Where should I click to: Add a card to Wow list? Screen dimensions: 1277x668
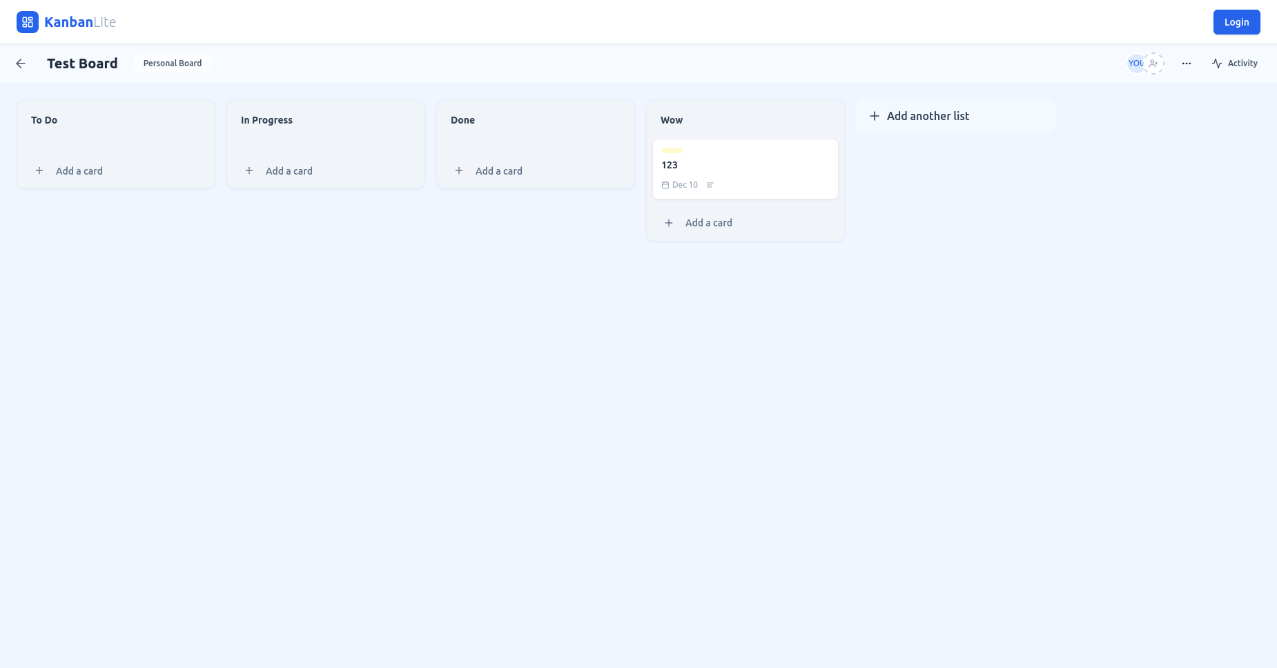pyautogui.click(x=708, y=223)
